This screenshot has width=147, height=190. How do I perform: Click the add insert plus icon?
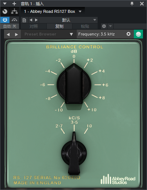coord(14,4)
